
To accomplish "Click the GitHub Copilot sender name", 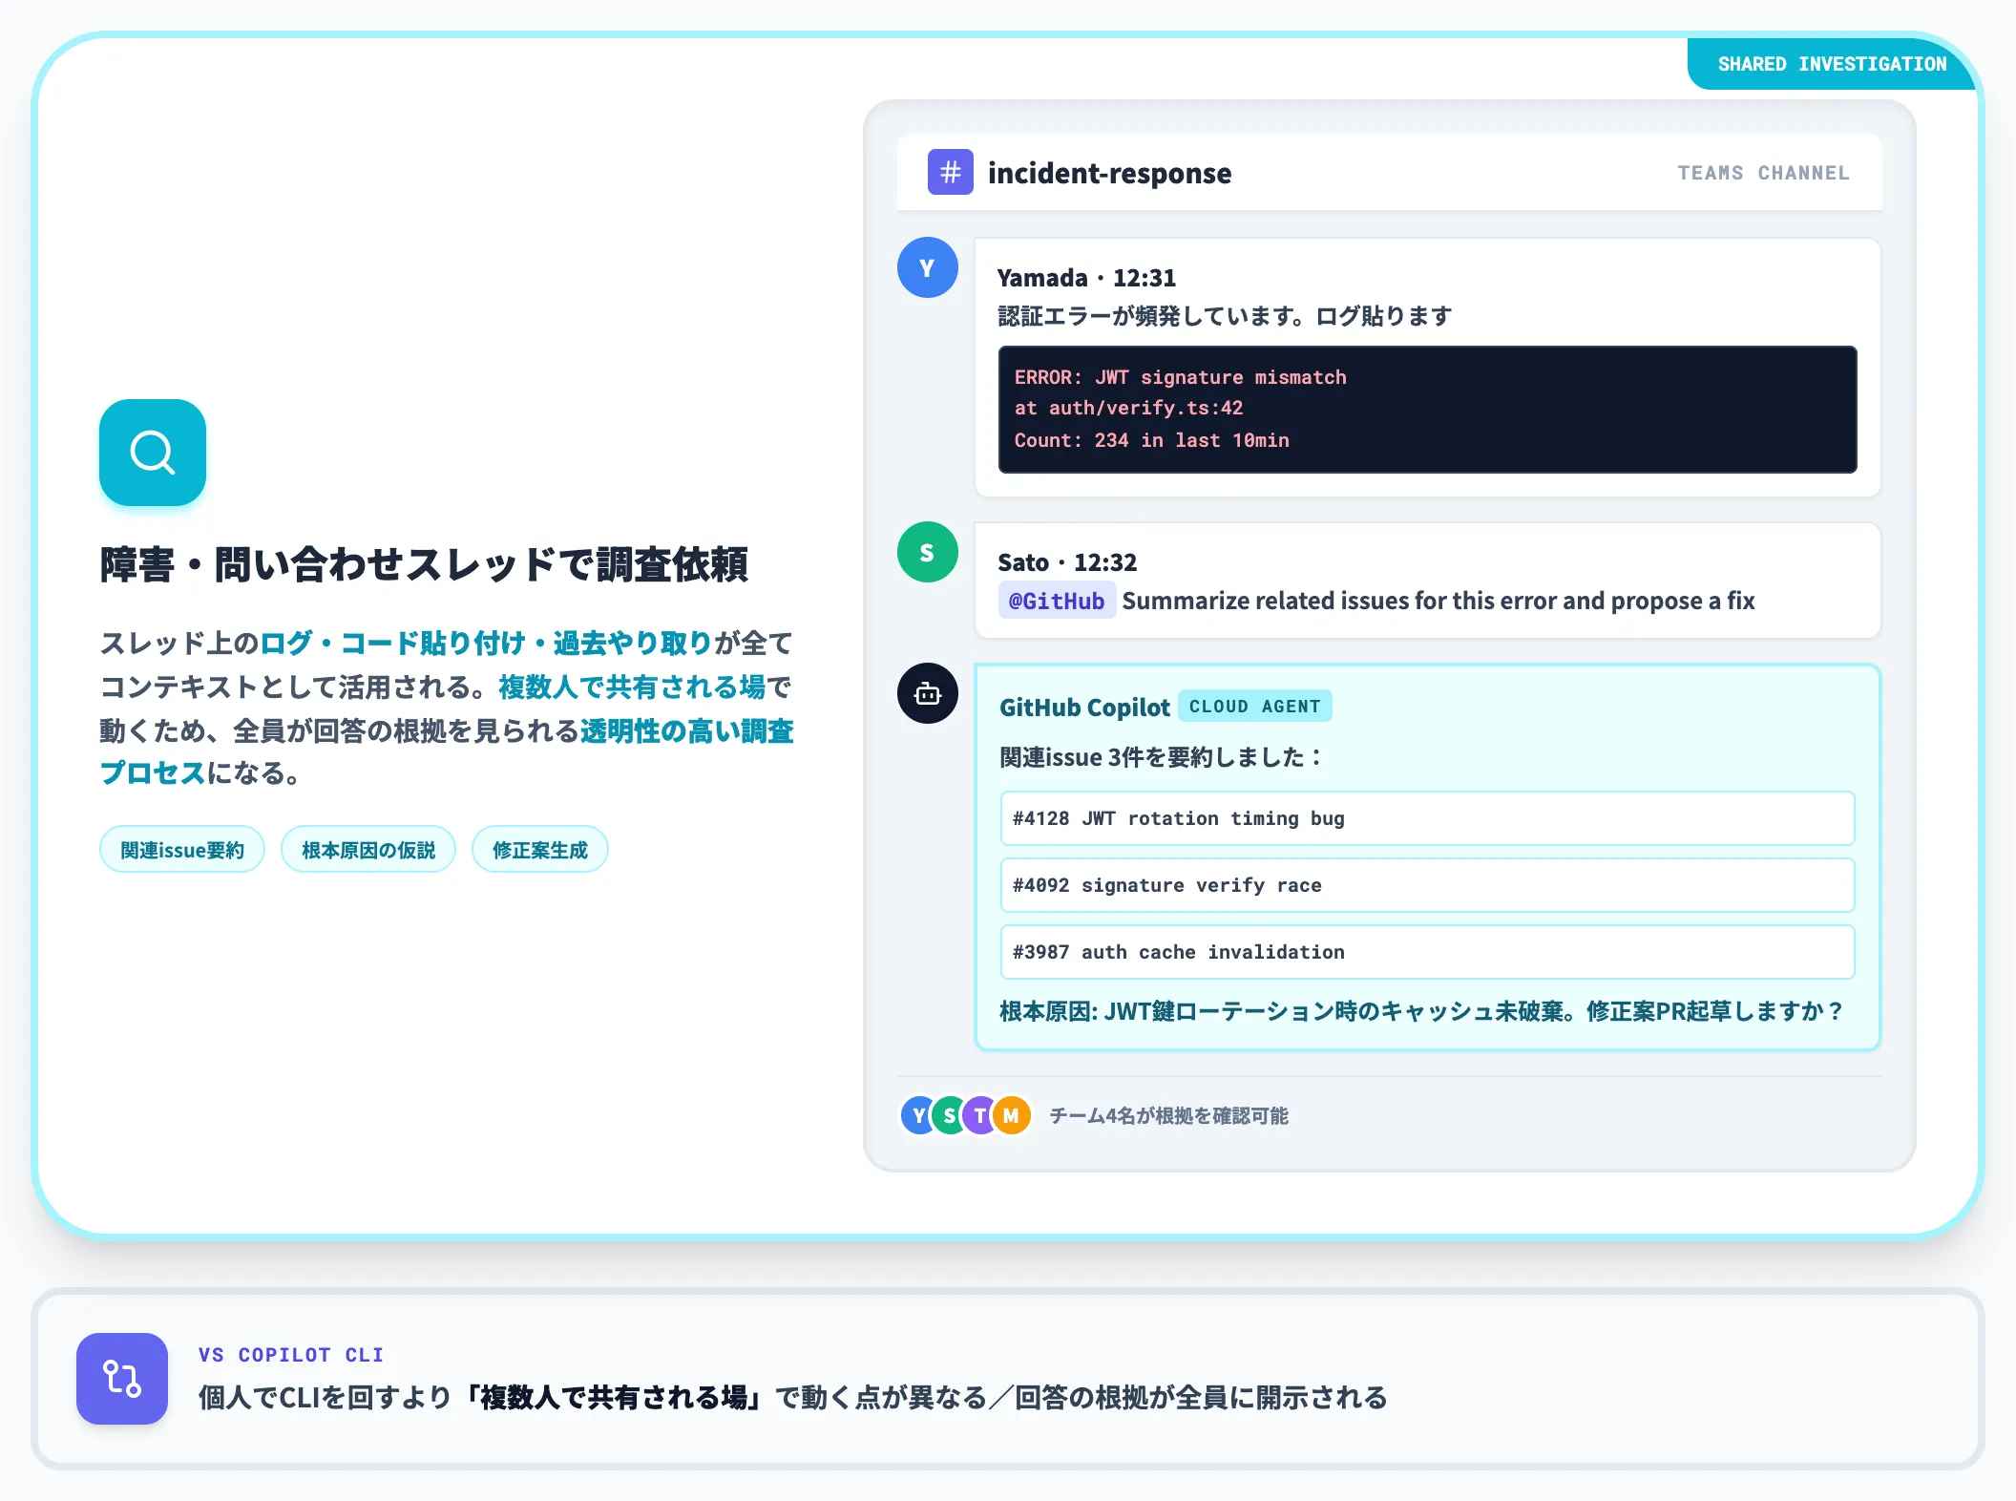I will point(1084,707).
